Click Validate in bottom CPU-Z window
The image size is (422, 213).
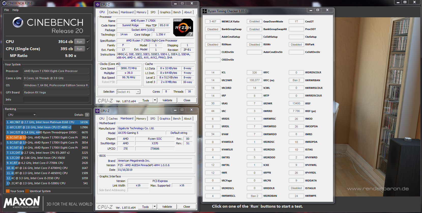(167, 207)
